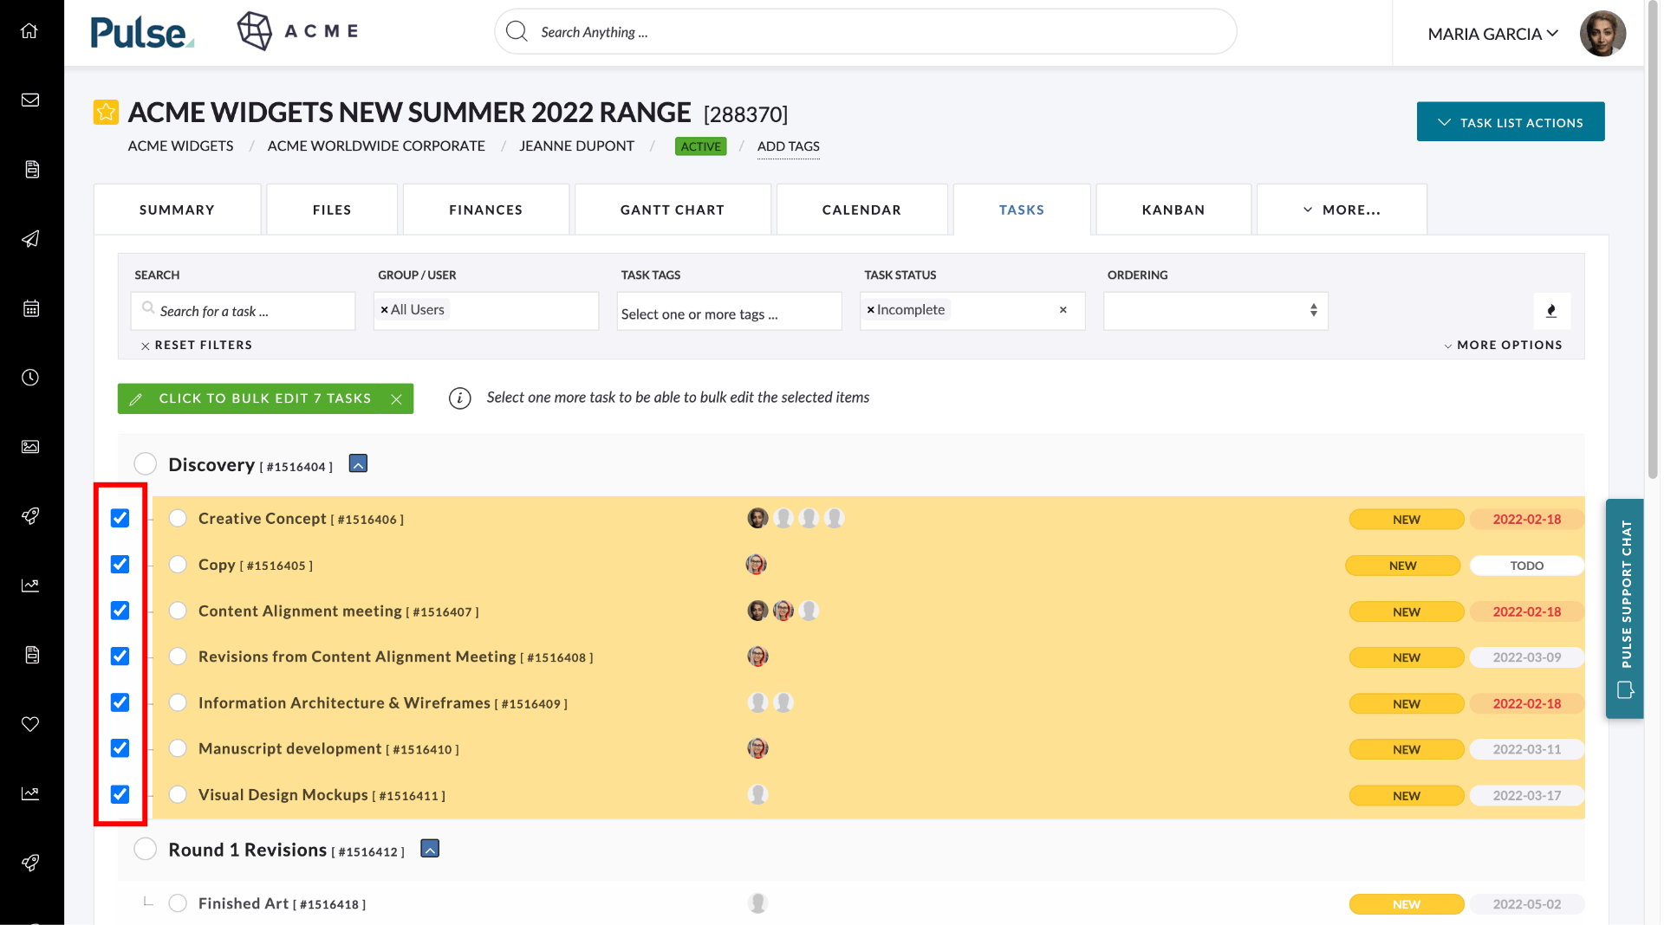Switch to the Files tab
This screenshot has width=1664, height=925.
tap(332, 210)
